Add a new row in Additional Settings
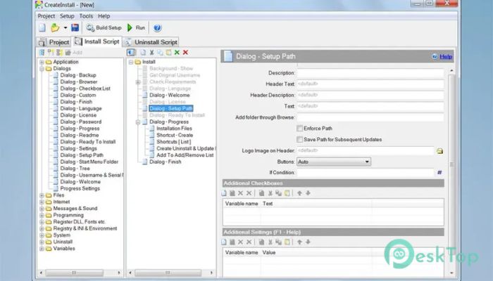The height and width of the screenshot is (281, 493). tap(224, 242)
